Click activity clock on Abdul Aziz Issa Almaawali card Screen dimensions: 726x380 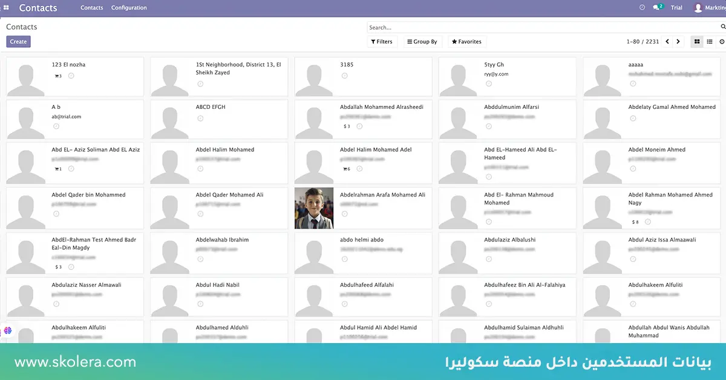coord(633,259)
